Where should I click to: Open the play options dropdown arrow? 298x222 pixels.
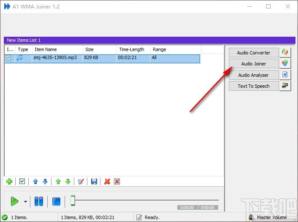[25, 201]
